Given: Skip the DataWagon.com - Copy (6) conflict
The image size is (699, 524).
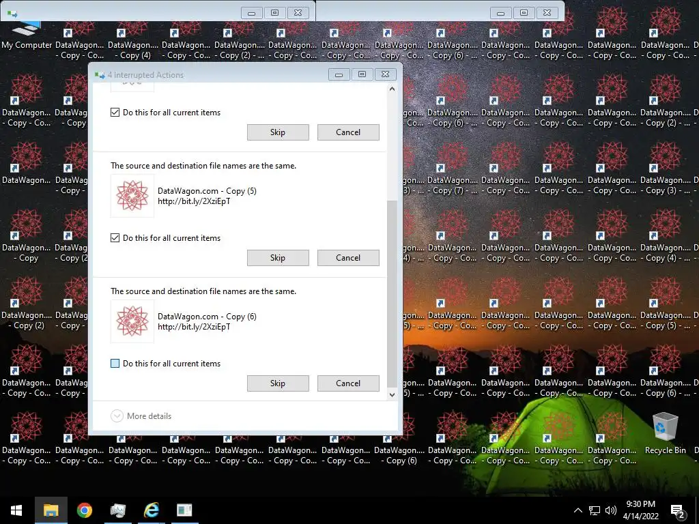Looking at the screenshot, I should click(278, 383).
